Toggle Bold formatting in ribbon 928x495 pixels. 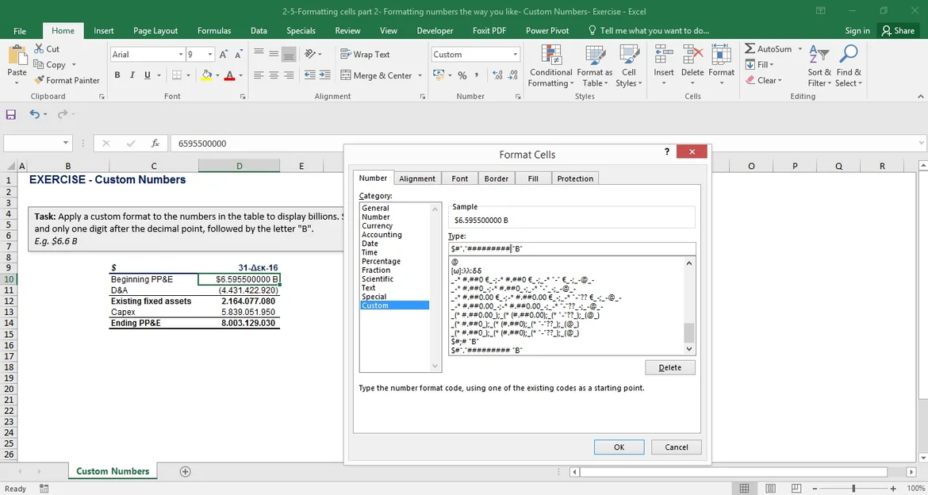click(x=117, y=75)
